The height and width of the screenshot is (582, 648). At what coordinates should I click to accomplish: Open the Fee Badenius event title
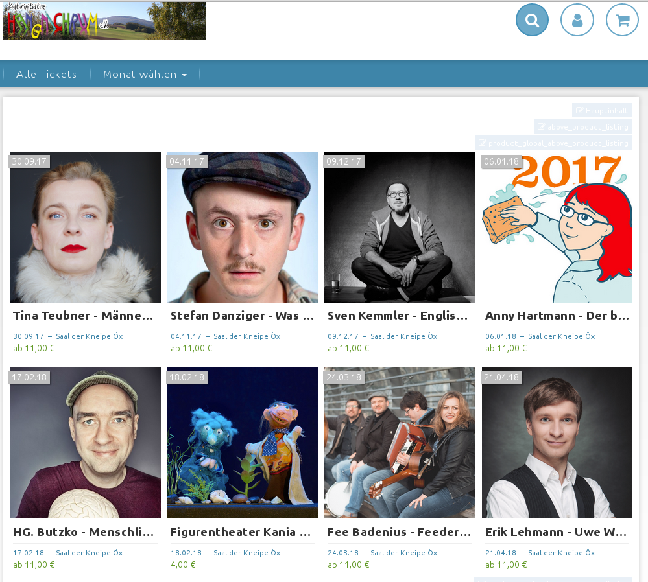tap(399, 532)
